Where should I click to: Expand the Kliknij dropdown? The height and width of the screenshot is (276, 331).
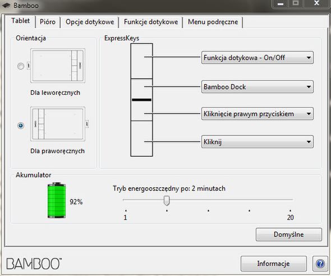coord(258,141)
